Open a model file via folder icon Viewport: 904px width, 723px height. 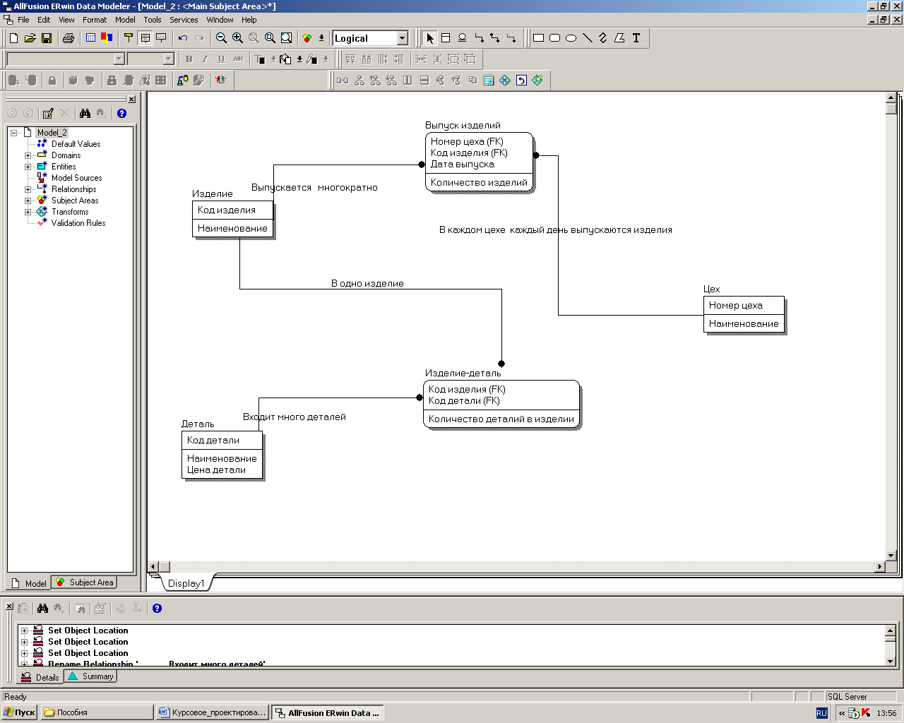(30, 38)
